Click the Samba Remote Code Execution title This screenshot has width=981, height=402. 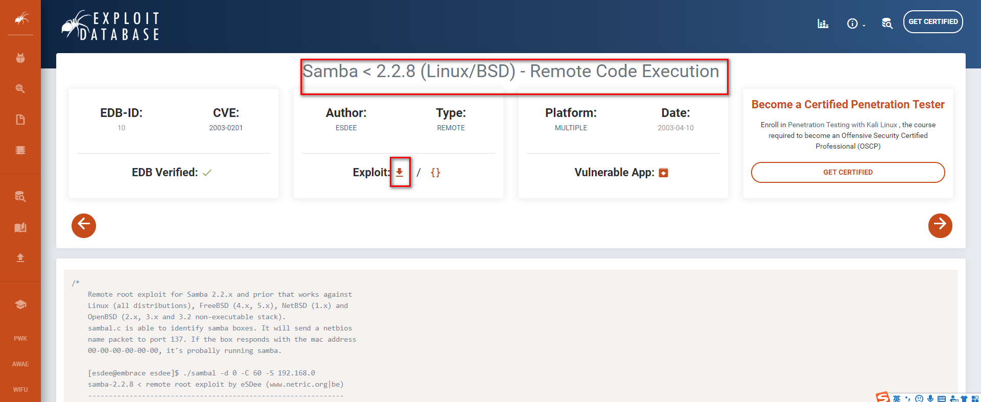511,72
